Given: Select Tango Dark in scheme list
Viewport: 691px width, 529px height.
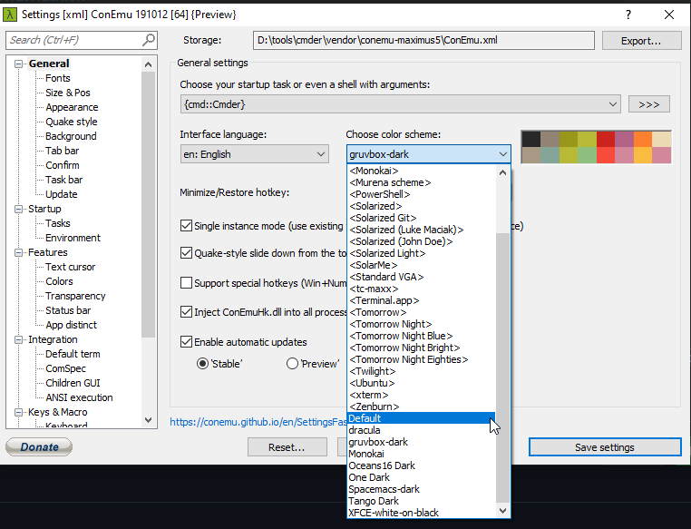Looking at the screenshot, I should coord(422,501).
